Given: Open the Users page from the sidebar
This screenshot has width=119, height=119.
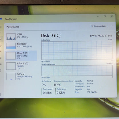Looking at the screenshot, I should click(x=1, y=57).
